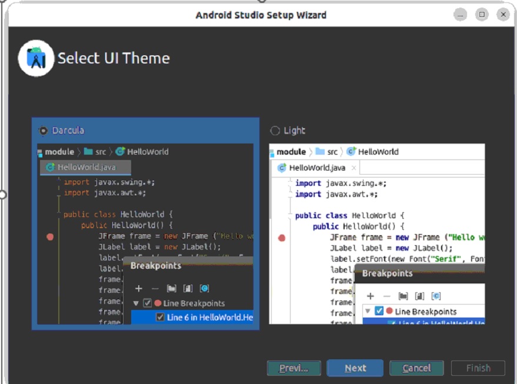Click the group breakpoints icon in Breakpoints panel
The width and height of the screenshot is (517, 384).
(x=171, y=289)
